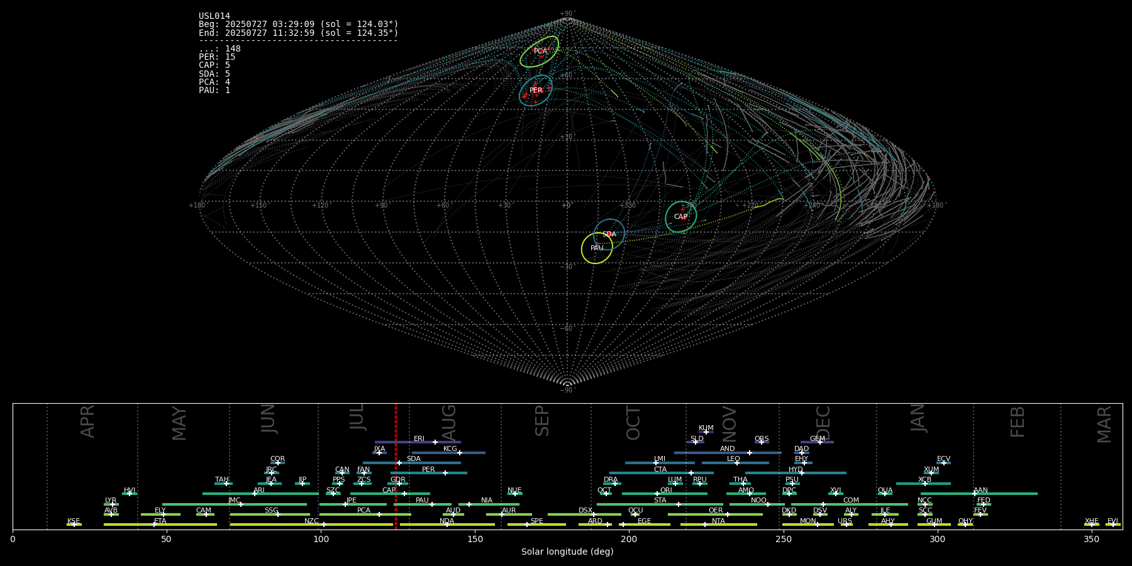Click the 'SDA: 5' count line
Image resolution: width=1132 pixels, height=566 pixels.
click(x=214, y=74)
